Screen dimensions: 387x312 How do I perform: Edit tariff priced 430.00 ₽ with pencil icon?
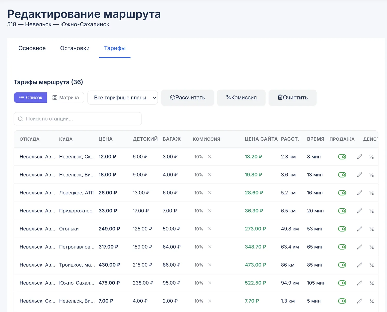coord(359,265)
